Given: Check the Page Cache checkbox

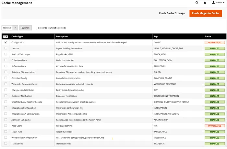Looking at the screenshot, I should [6, 125].
